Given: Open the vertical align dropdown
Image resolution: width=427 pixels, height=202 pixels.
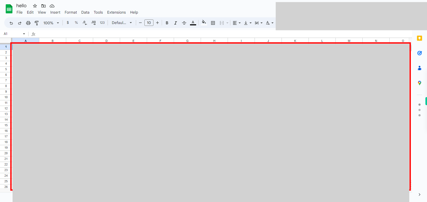Looking at the screenshot, I should pos(248,23).
